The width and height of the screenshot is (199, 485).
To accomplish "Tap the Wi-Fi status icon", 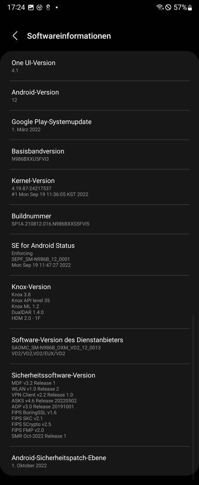I will pos(160,8).
